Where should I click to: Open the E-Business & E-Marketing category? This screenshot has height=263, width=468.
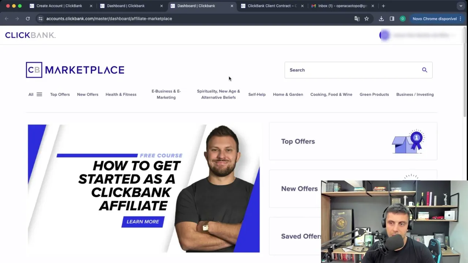click(166, 94)
